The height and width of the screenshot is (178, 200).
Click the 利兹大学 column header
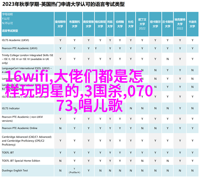(x=110, y=24)
